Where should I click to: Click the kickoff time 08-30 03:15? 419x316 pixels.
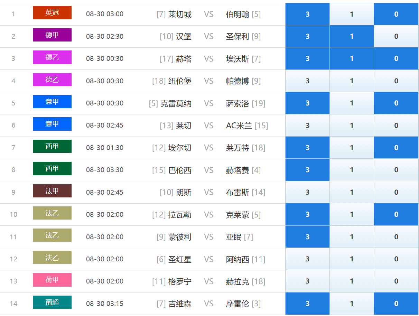[x=105, y=304]
